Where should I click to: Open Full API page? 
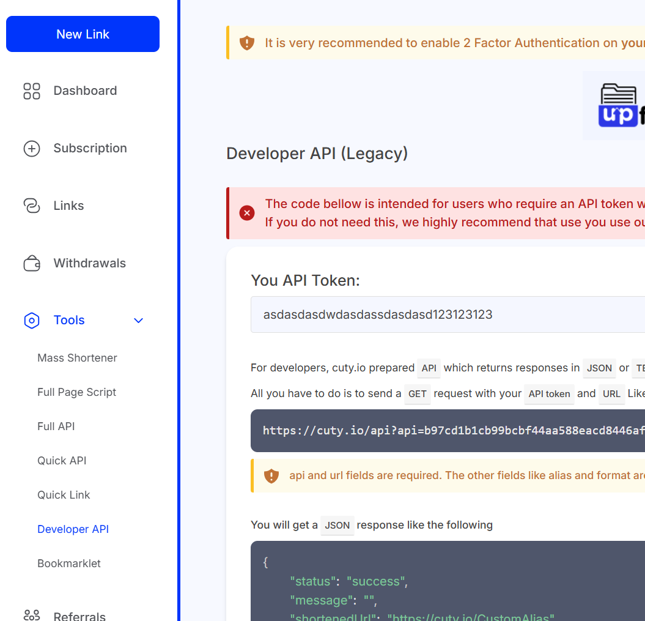click(x=56, y=426)
